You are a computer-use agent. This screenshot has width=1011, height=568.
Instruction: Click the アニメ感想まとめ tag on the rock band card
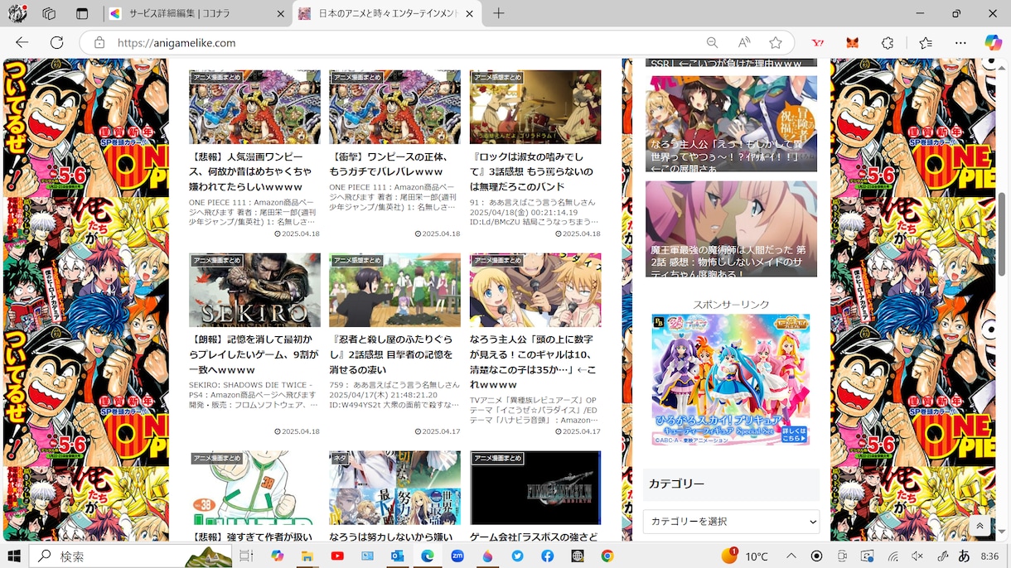(498, 77)
